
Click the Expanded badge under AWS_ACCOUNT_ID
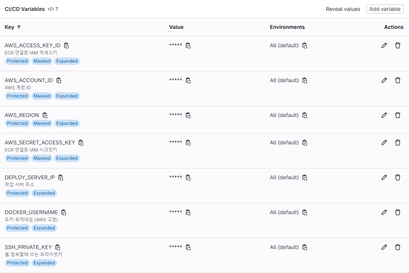[67, 96]
